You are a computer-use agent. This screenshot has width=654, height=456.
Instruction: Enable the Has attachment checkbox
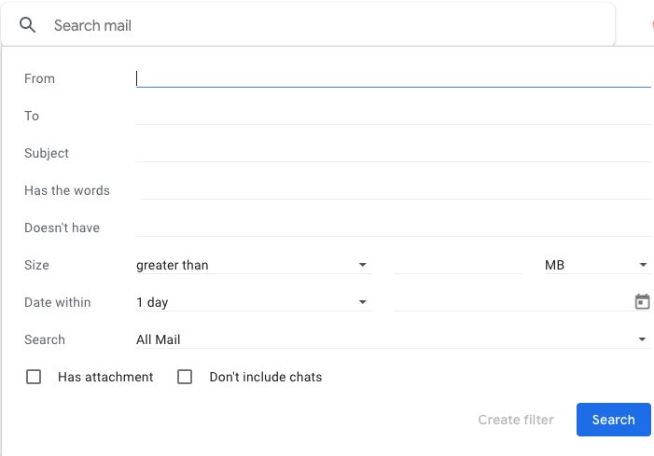(x=34, y=378)
